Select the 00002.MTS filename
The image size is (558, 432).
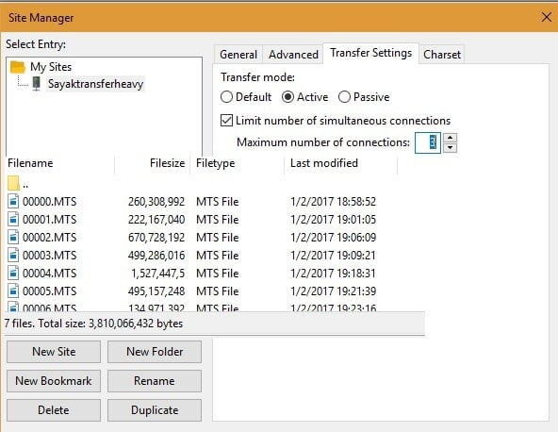pos(49,238)
